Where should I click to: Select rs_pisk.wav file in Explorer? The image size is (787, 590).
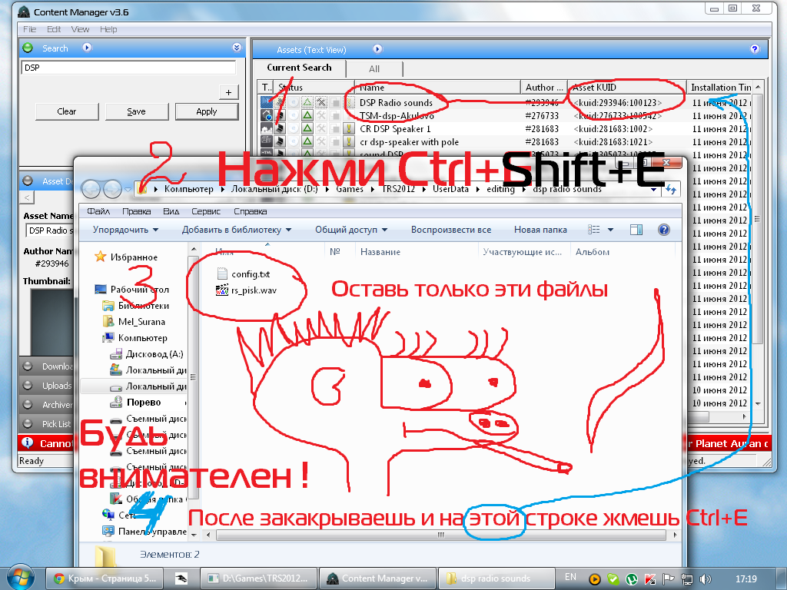tap(247, 290)
